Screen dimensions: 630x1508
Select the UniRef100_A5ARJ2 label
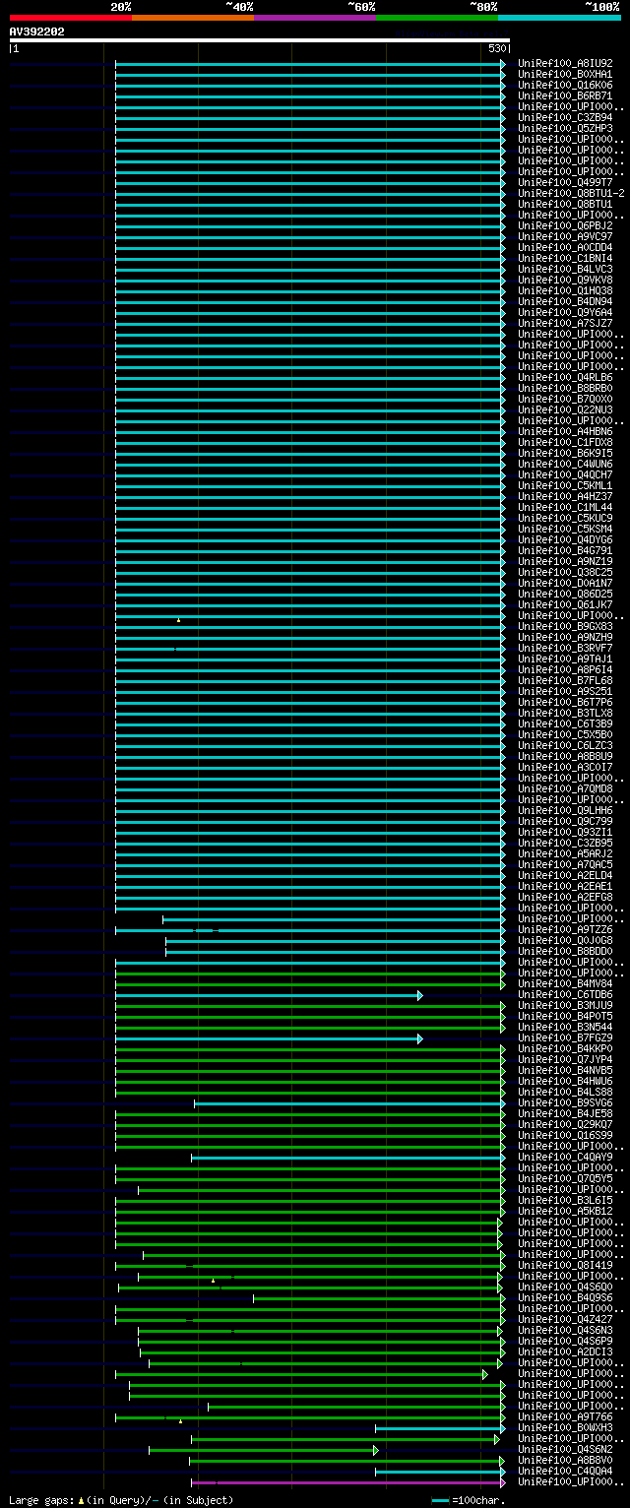click(565, 853)
